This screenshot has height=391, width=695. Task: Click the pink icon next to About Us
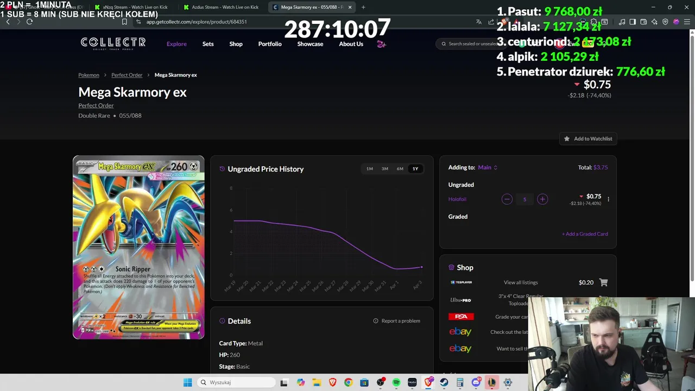pyautogui.click(x=381, y=44)
